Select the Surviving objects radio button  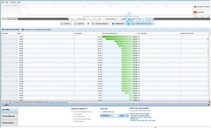[74, 117]
